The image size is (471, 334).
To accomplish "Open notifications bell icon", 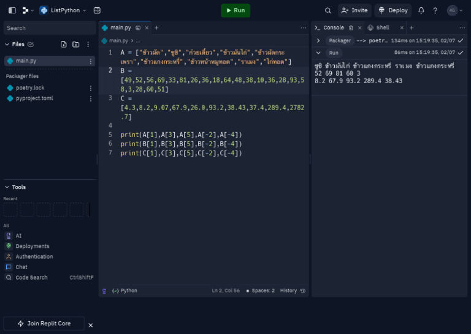I will 421,10.
